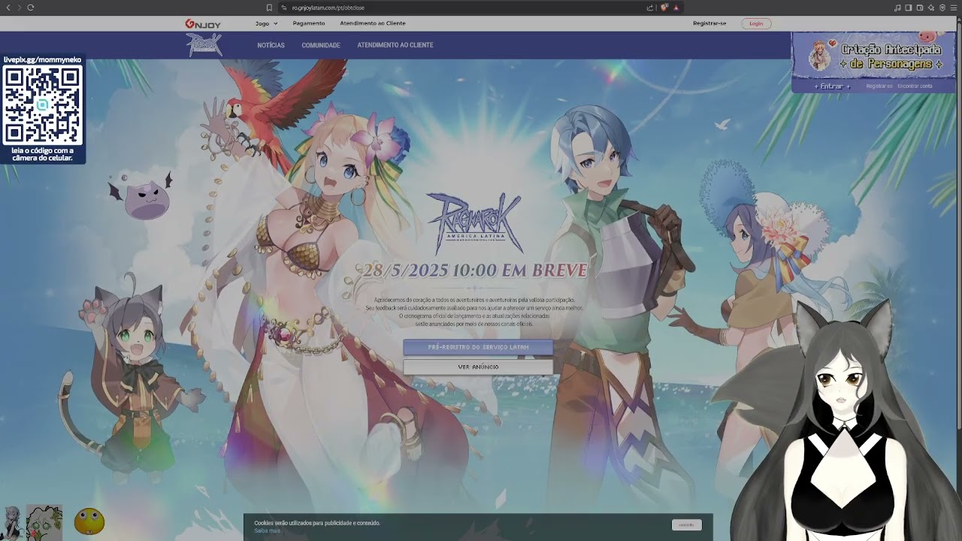Click the Encontrar conta link

point(915,86)
